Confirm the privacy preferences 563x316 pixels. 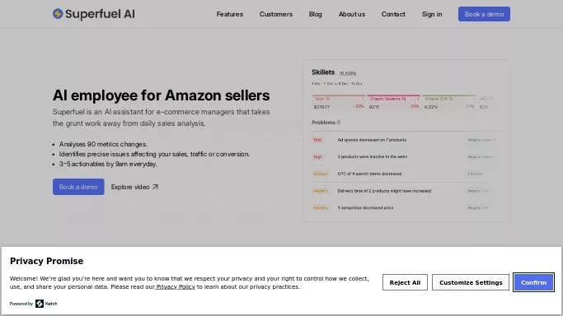[x=533, y=282]
